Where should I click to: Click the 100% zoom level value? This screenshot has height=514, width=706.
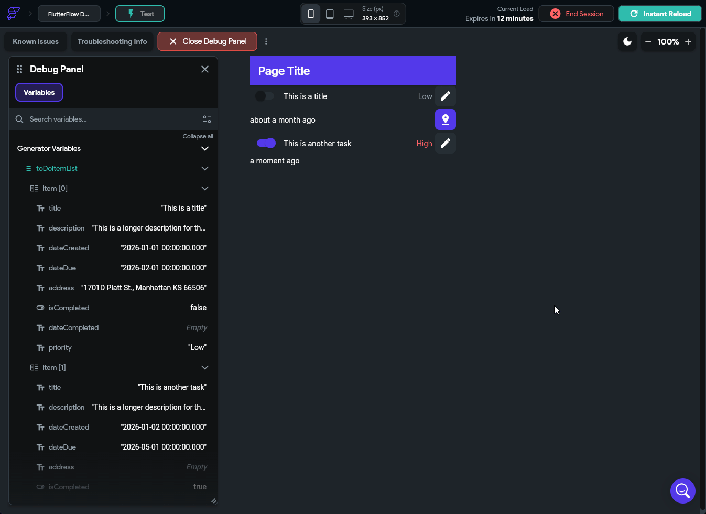668,41
